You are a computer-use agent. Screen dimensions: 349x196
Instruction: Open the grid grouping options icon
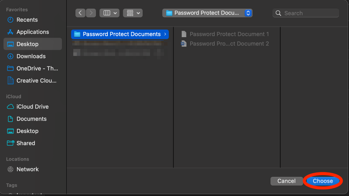130,13
